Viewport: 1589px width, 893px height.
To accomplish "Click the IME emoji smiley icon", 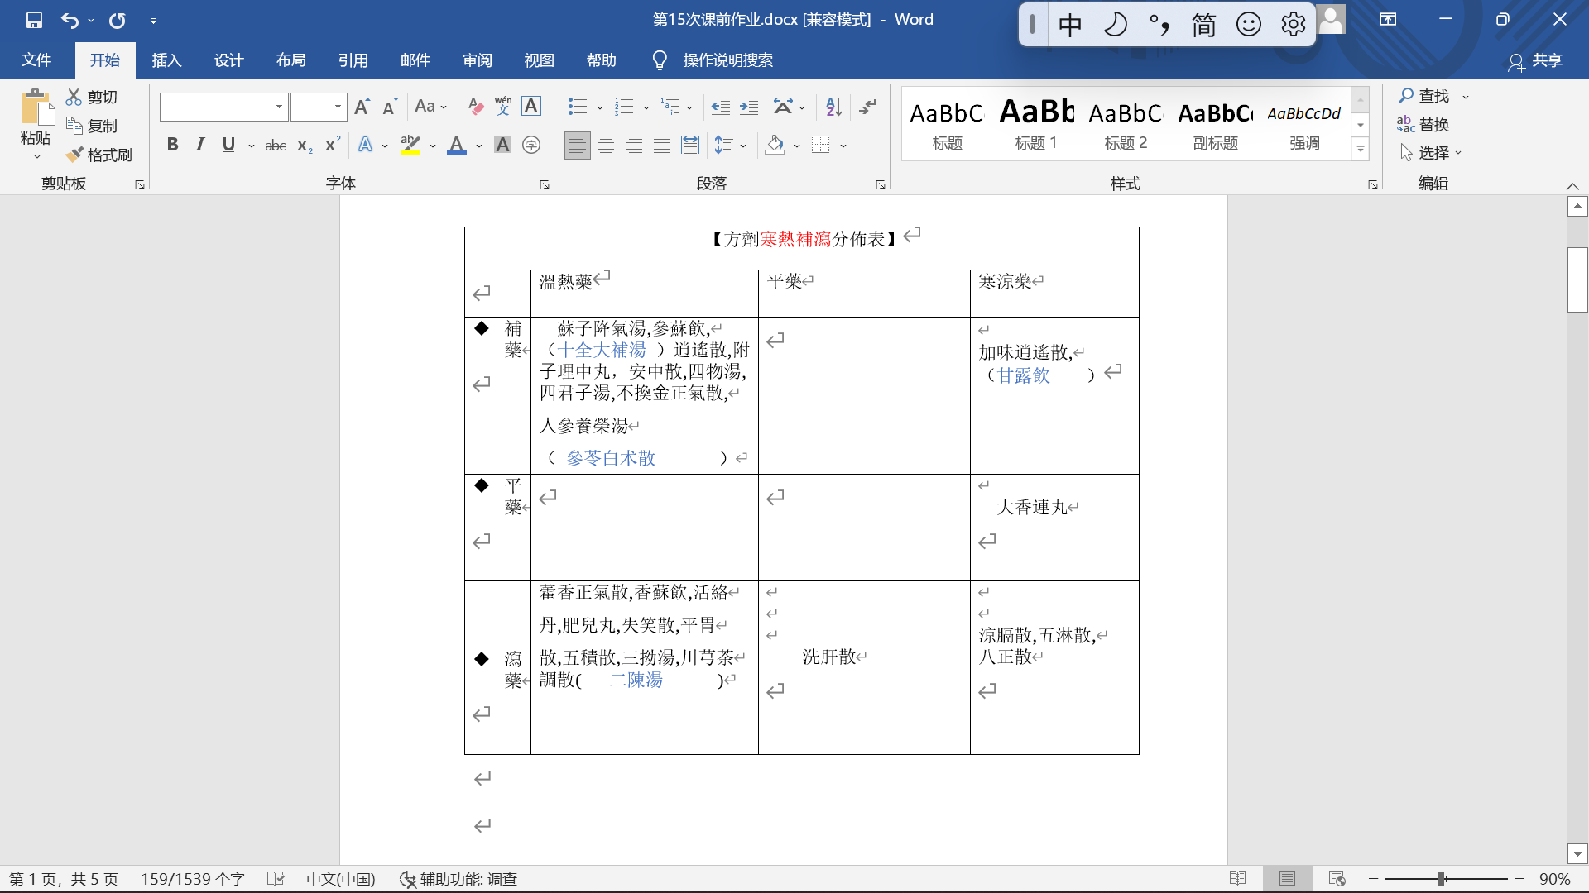I will pos(1248,25).
